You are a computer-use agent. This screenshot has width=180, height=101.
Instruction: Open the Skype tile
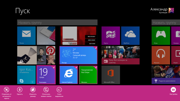26,75
